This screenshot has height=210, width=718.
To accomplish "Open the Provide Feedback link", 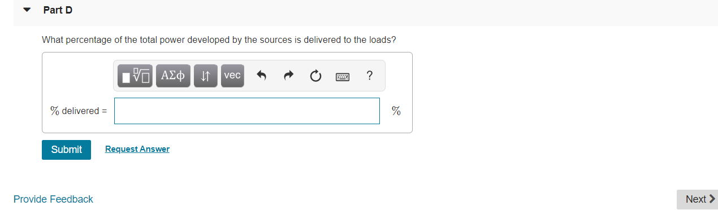I will [x=53, y=199].
